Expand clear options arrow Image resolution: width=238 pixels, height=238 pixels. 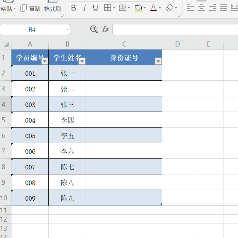(x=176, y=8)
